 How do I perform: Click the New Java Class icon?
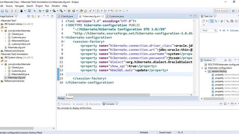tap(74, 11)
